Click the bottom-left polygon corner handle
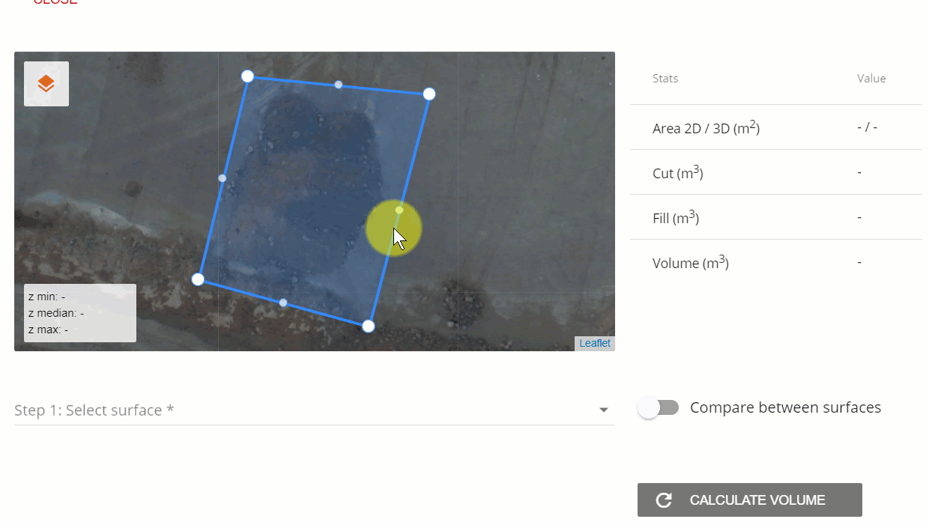 (x=198, y=279)
